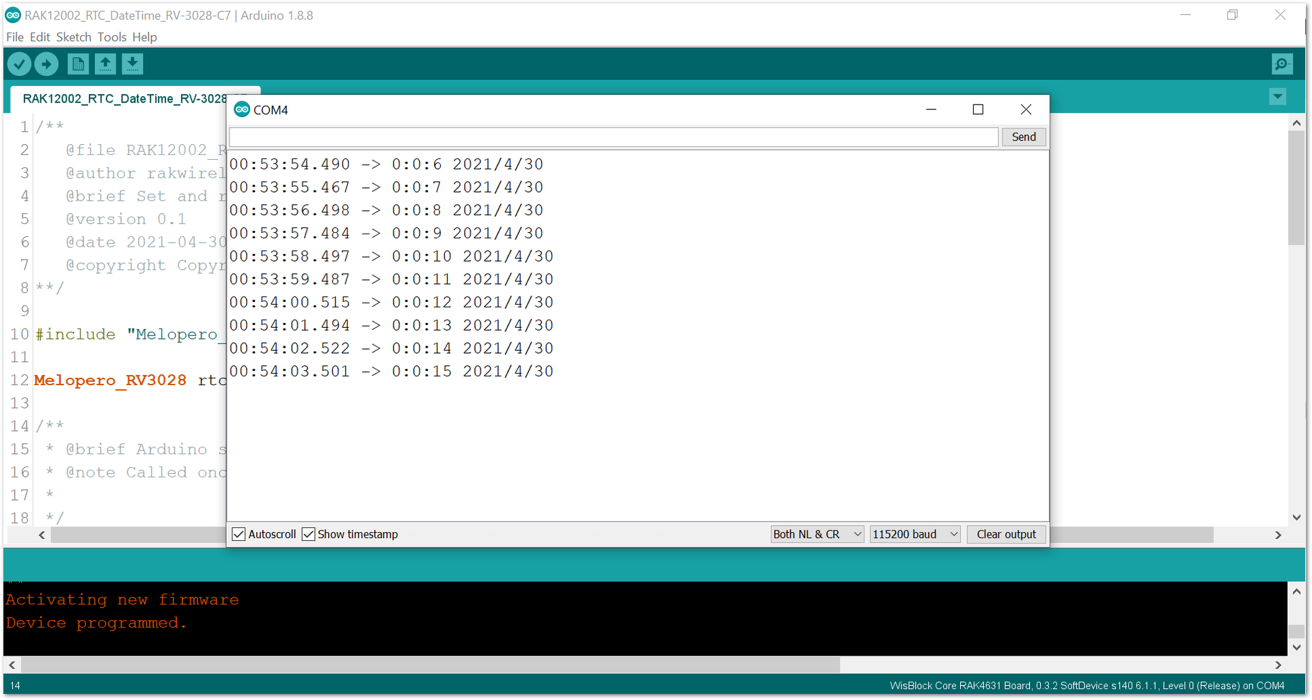The height and width of the screenshot is (700, 1312).
Task: Click console horizontal scroll right arrow
Action: tap(1278, 664)
